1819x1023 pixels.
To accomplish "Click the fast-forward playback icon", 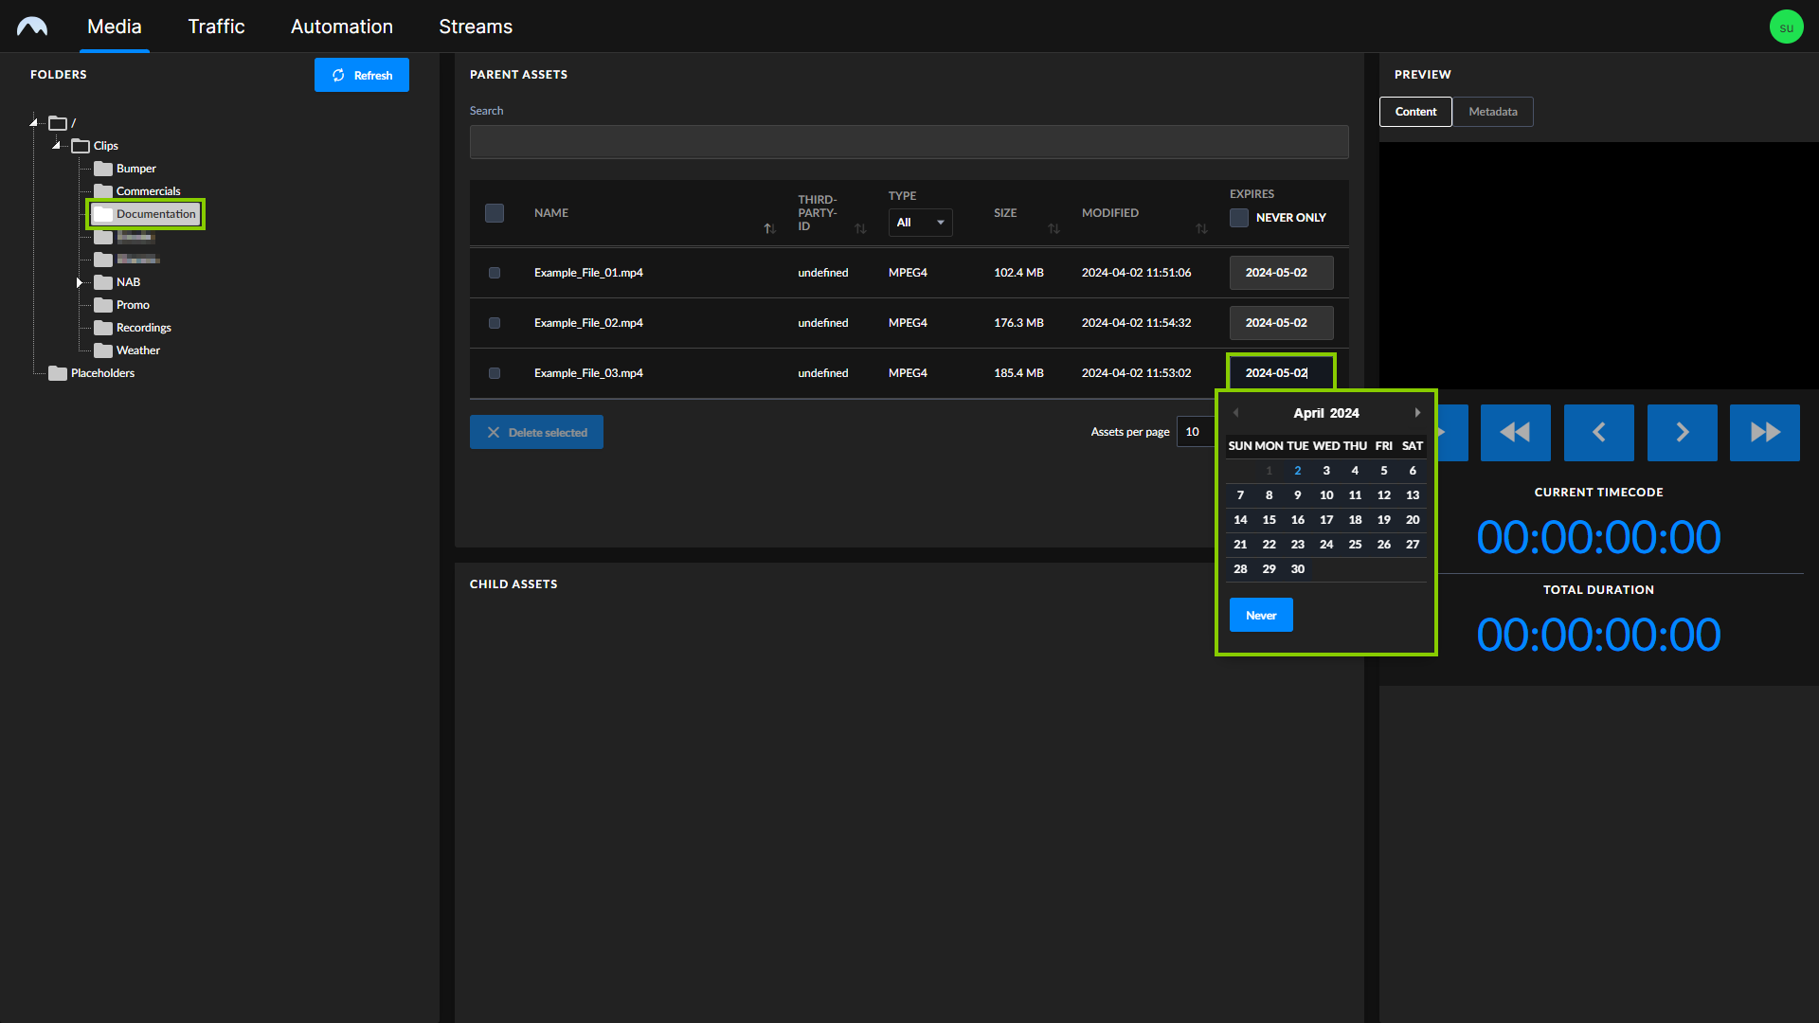I will [x=1764, y=433].
